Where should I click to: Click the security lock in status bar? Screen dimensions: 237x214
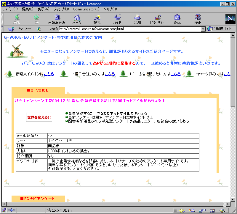click(4, 210)
